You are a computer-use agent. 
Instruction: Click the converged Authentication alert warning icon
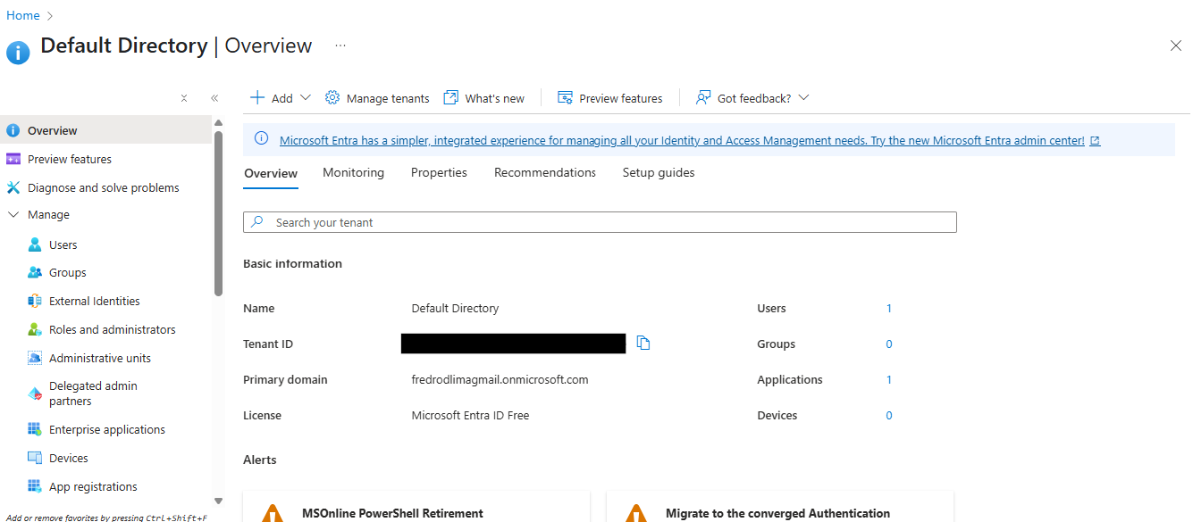tap(635, 514)
